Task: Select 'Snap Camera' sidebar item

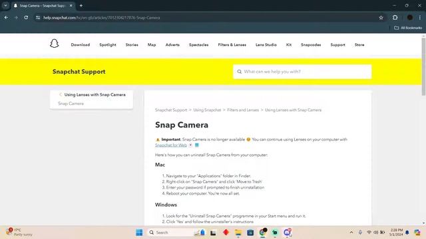Action: [71, 104]
